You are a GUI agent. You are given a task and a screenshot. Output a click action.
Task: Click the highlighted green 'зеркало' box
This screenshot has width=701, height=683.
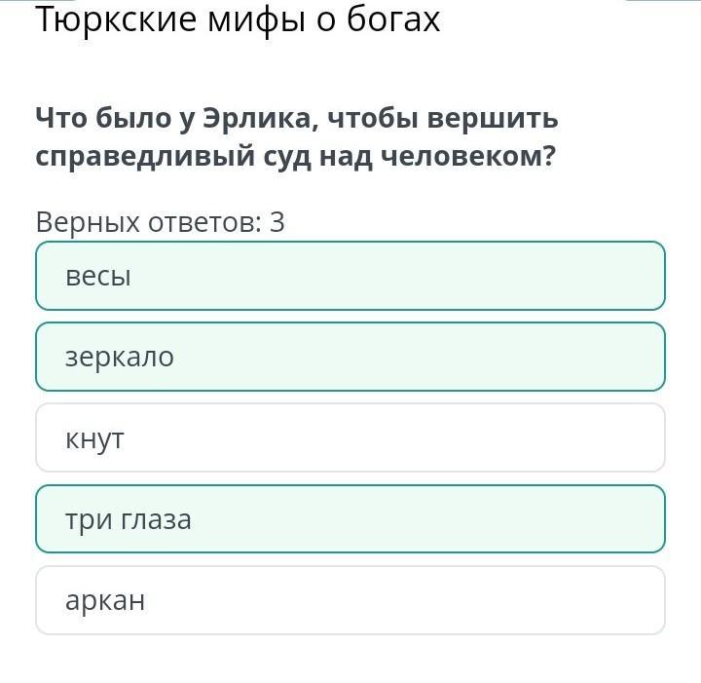coord(350,357)
